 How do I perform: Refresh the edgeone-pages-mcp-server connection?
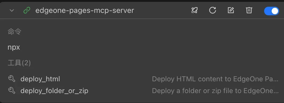point(212,10)
